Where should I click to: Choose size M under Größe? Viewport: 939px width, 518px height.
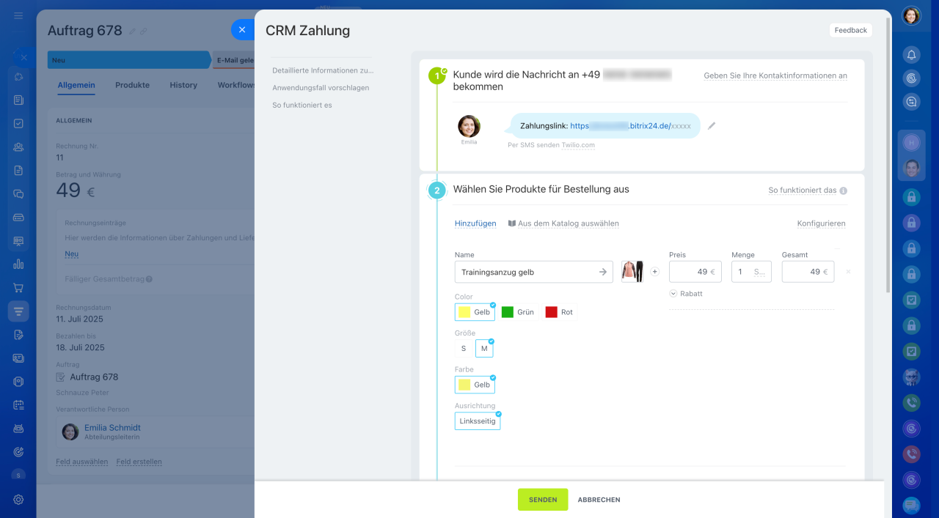point(484,349)
